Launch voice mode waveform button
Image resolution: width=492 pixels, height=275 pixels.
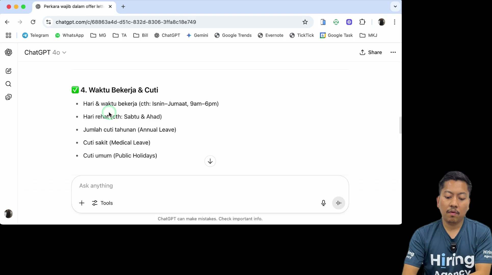click(339, 203)
